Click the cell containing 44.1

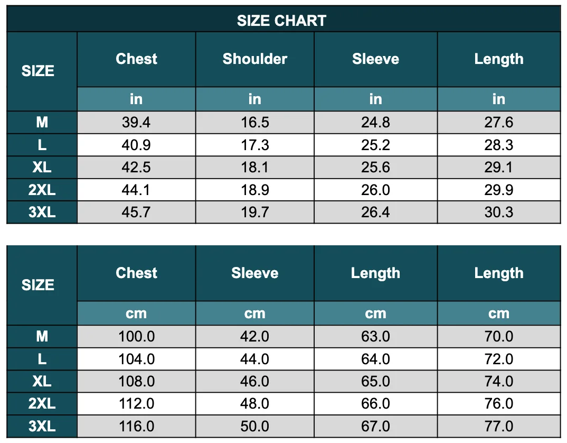tap(136, 190)
